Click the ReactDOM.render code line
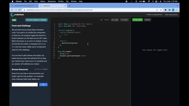This screenshot has width=189, height=106. point(65,52)
